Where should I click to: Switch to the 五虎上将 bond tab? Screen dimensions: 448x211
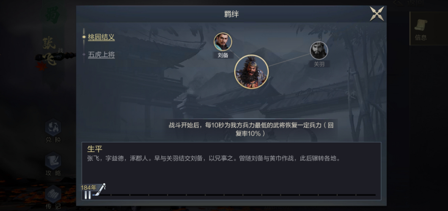point(101,55)
